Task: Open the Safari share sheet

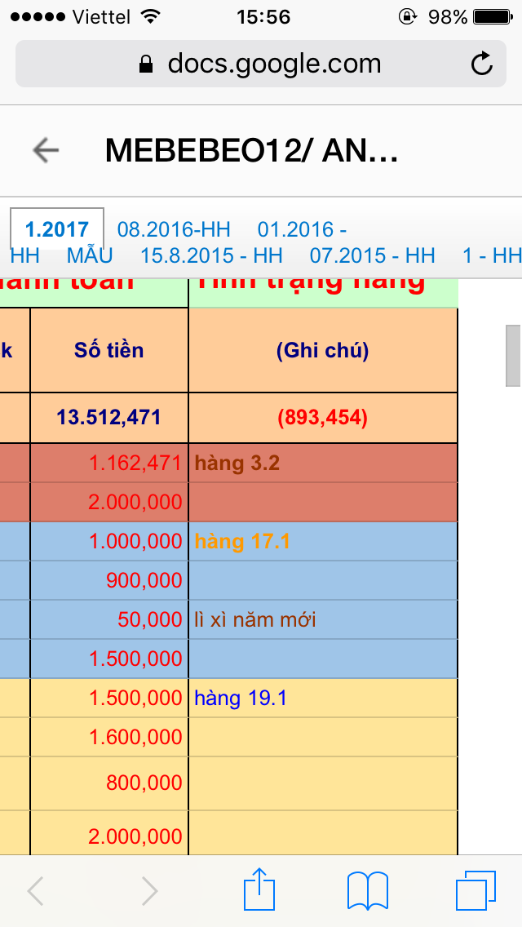Action: pos(259,890)
